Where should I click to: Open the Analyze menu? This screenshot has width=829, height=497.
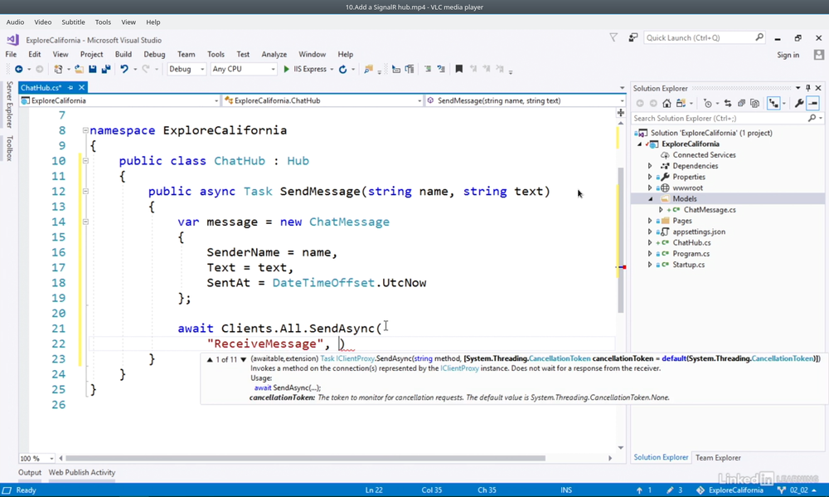point(274,54)
